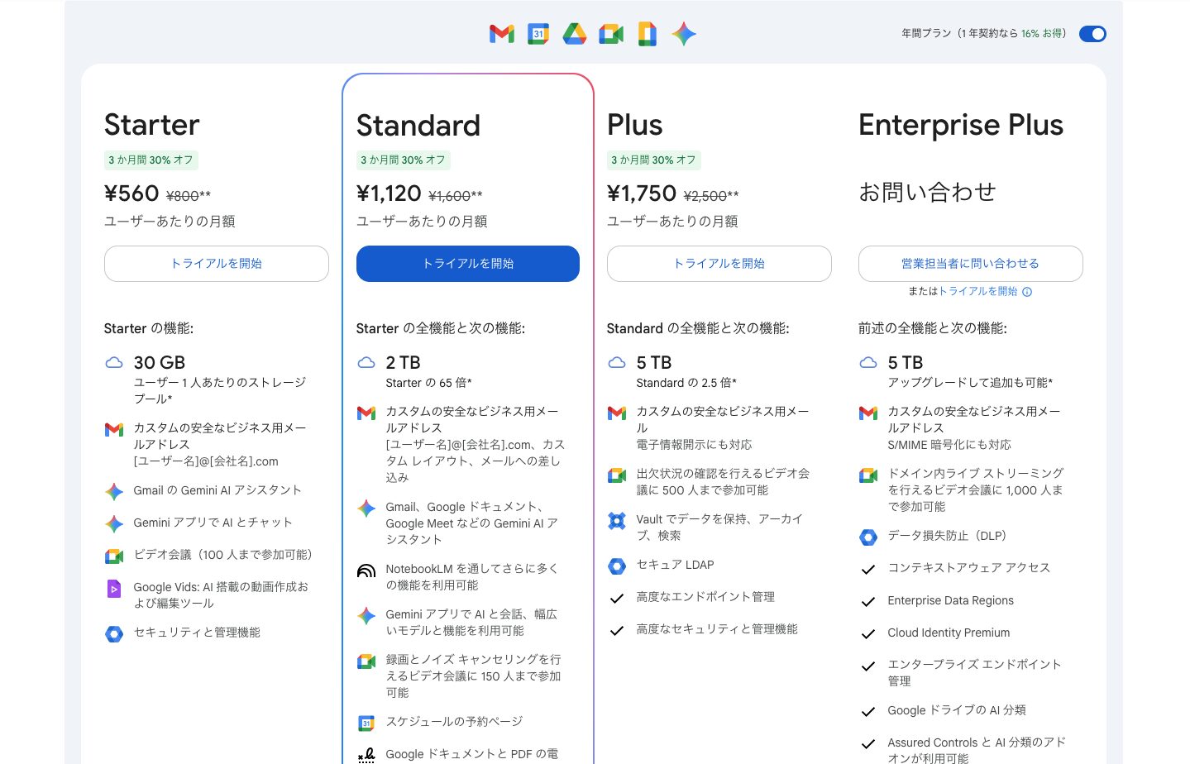Toggle the annual plan switch
The image size is (1190, 764).
[1092, 34]
